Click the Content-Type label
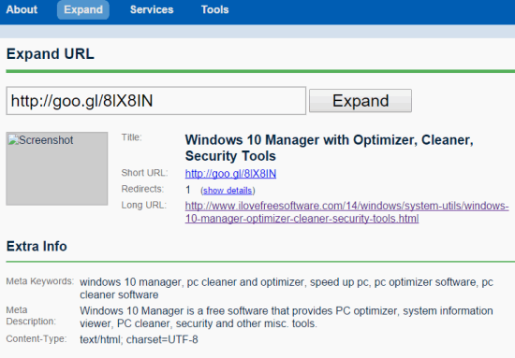The height and width of the screenshot is (358, 515). coord(37,338)
